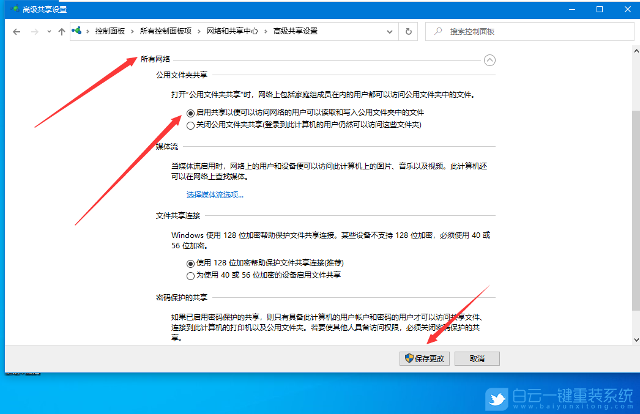The width and height of the screenshot is (640, 414).
Task: Click the refresh icon beside the address bar
Action: tap(407, 31)
